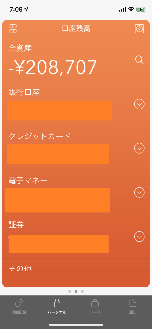Expand the クレジットカード section chevron
Screen dimensions: 152x329
click(139, 148)
